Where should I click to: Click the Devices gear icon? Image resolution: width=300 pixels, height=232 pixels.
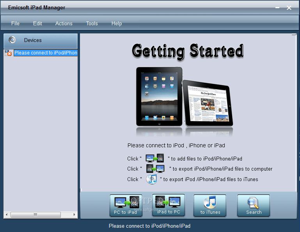(12, 40)
